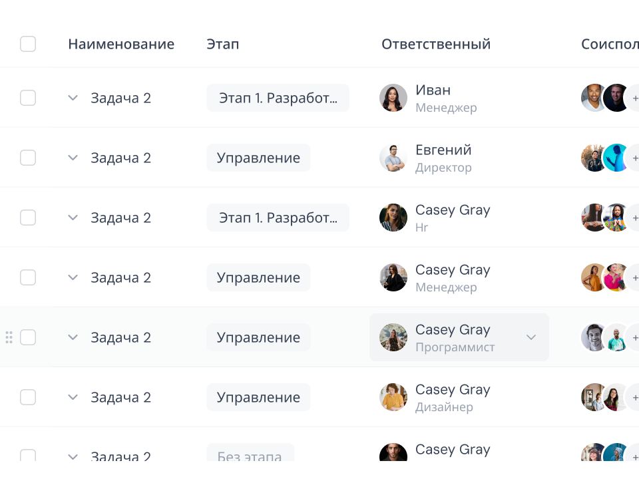
Task: Click the Этап 1. Разработ... label in the first row
Action: point(278,97)
